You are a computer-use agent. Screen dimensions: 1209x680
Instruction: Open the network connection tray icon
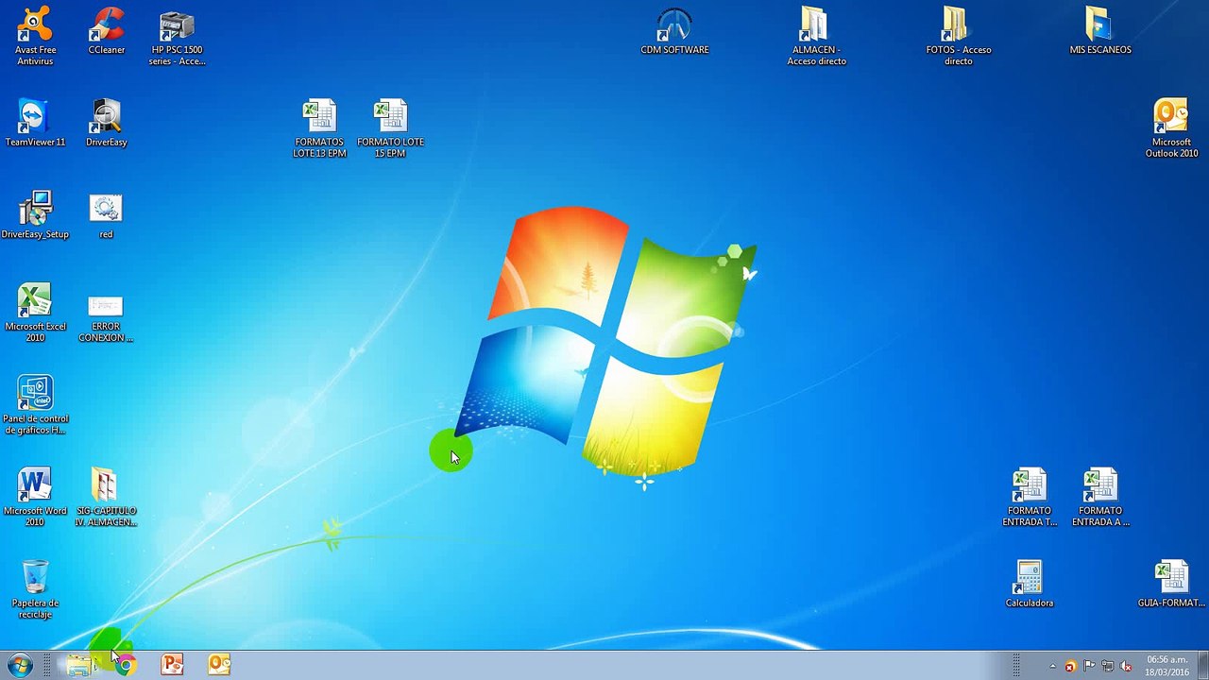pos(1107,666)
